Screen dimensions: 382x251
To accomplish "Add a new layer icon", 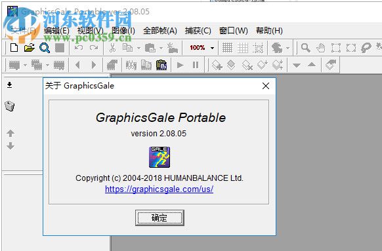I will click(217, 65).
